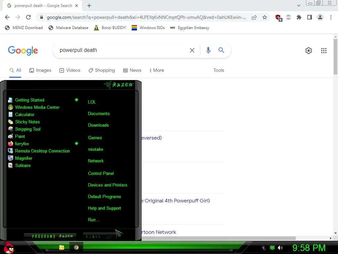This screenshot has width=338, height=254.
Task: Open the striped pink-blue extension icon
Action: [288, 17]
